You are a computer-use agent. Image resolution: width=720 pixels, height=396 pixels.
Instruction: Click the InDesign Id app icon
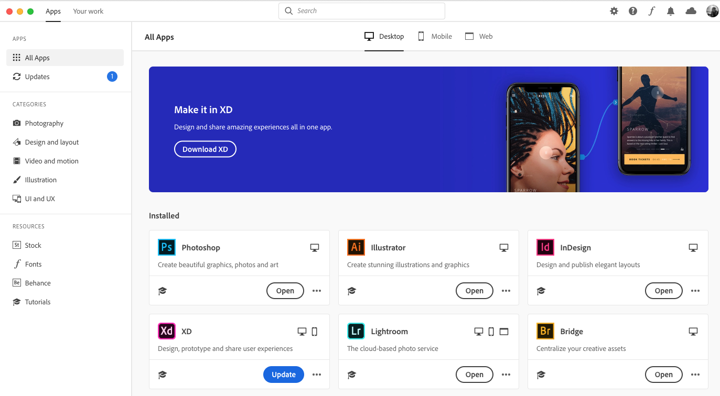[x=545, y=247]
